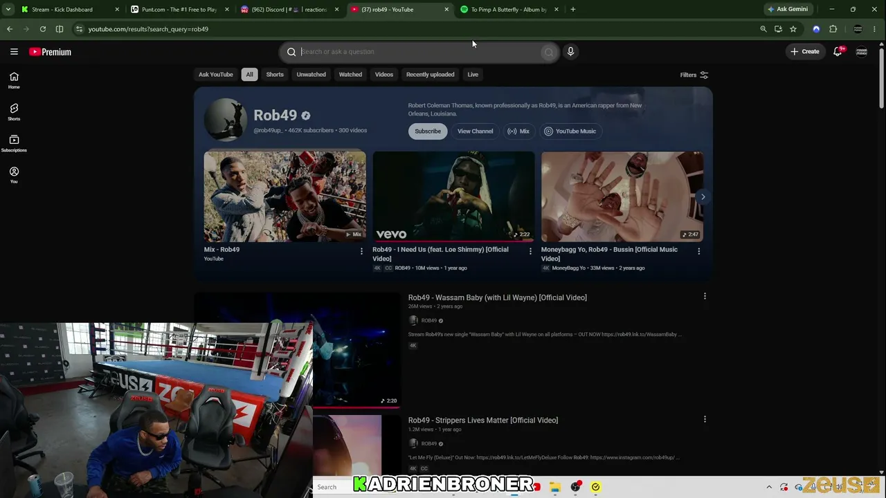
Task: Open more options for Wassam Baby video
Action: [x=705, y=296]
